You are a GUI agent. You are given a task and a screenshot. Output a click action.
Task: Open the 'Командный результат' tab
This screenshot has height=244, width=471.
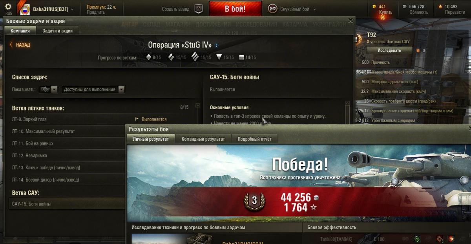click(203, 139)
